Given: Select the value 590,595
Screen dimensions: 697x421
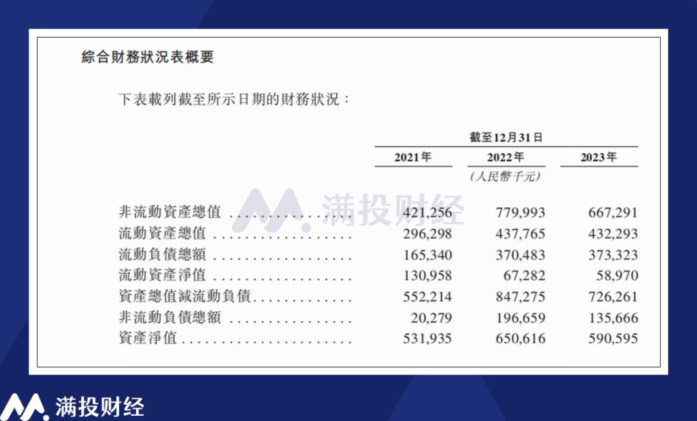Looking at the screenshot, I should coord(613,339).
